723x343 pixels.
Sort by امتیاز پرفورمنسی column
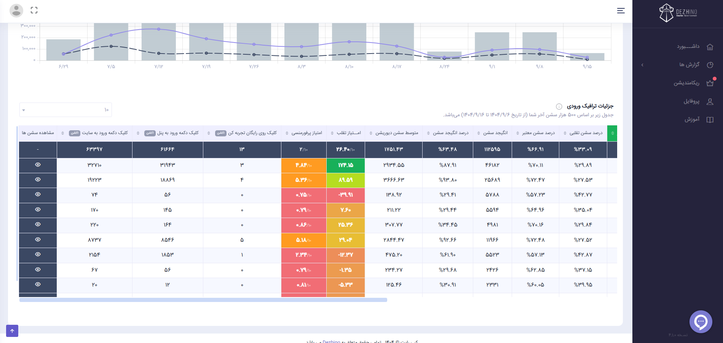click(306, 133)
